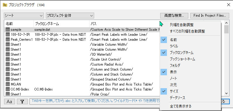
Task: Click the sheet icon beside MG.AN
Action: [8, 84]
